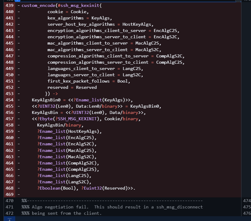Click 'KeyAlgsBin/binary,' on line 458
The height and width of the screenshot is (221, 251).
pos(60,125)
